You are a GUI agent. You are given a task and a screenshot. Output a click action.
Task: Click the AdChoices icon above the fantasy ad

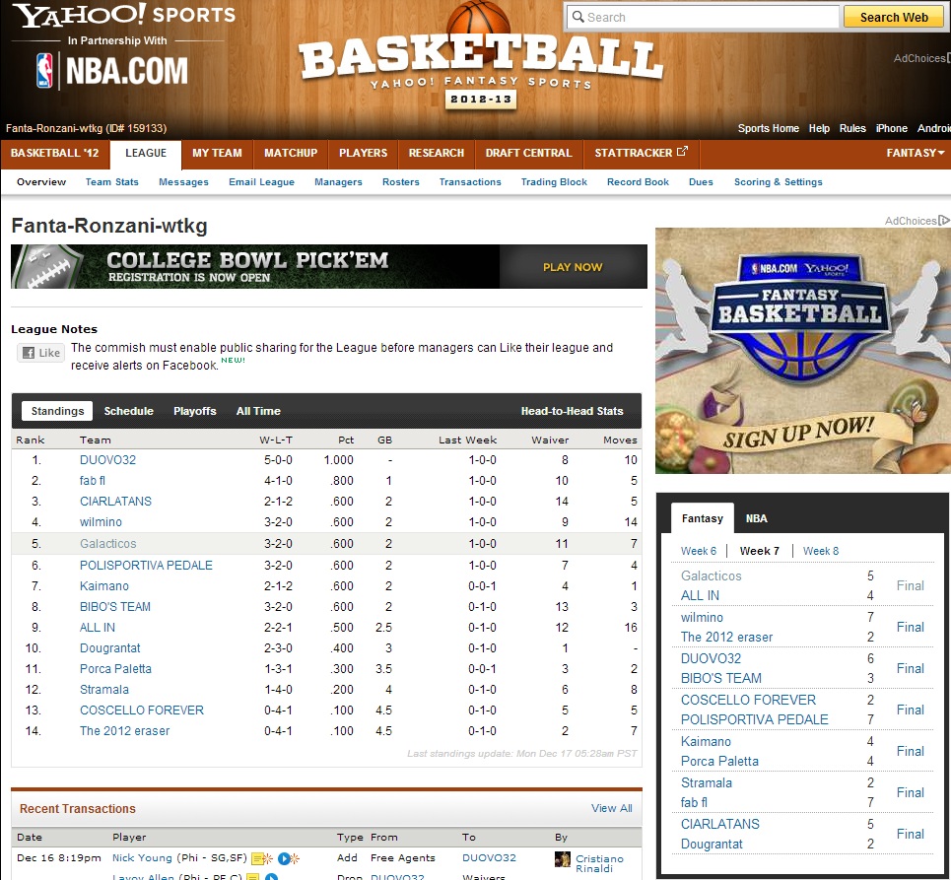[943, 221]
